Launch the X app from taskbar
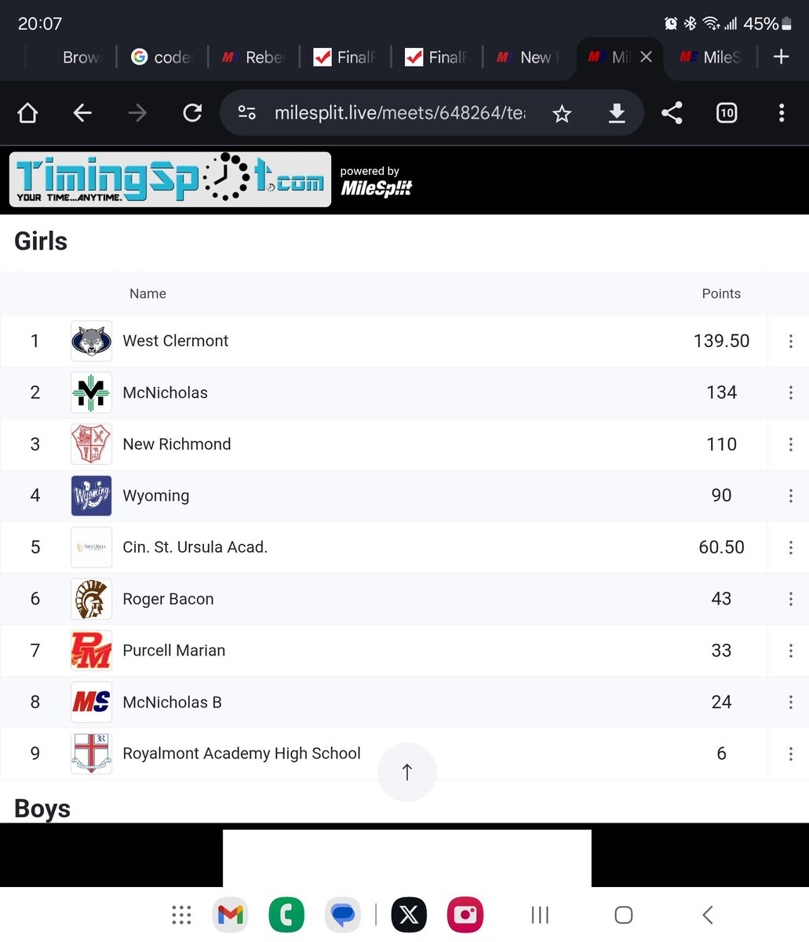Image resolution: width=809 pixels, height=942 pixels. [x=409, y=915]
